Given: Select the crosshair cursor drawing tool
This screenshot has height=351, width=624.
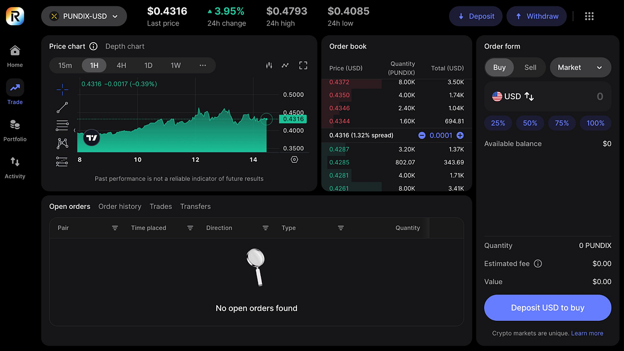Looking at the screenshot, I should coord(62,89).
